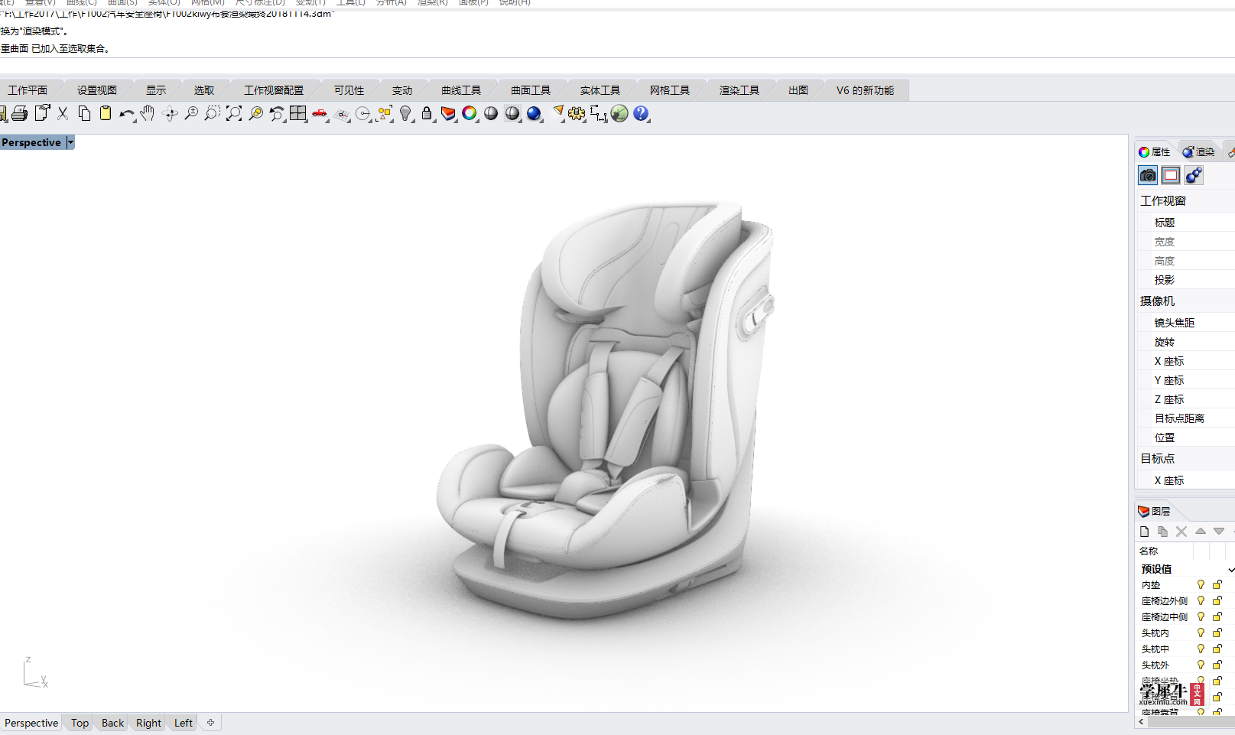Click the Shaded viewport sphere icon
Viewport: 1235px width, 735px height.
click(x=491, y=114)
